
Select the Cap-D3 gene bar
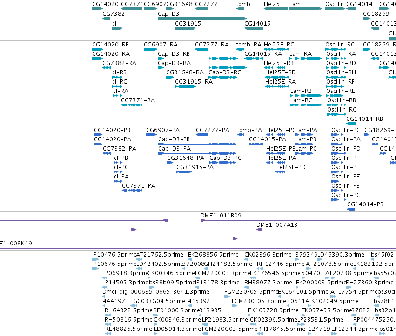pyautogui.click(x=202, y=19)
